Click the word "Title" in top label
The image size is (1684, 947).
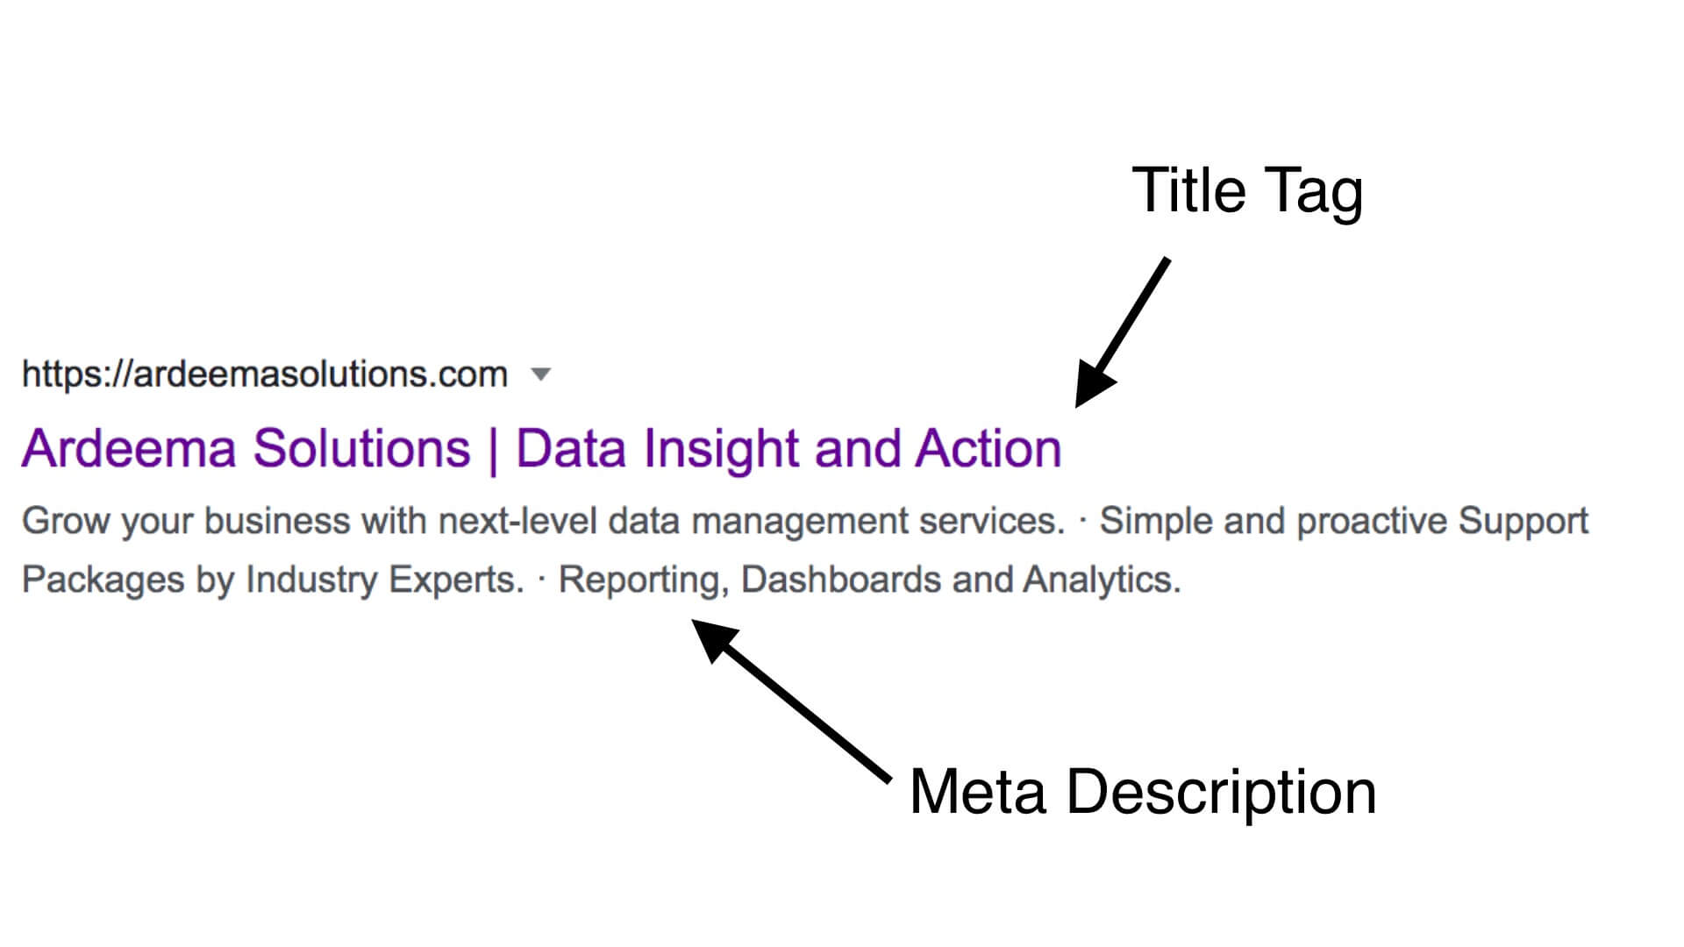click(x=1188, y=190)
